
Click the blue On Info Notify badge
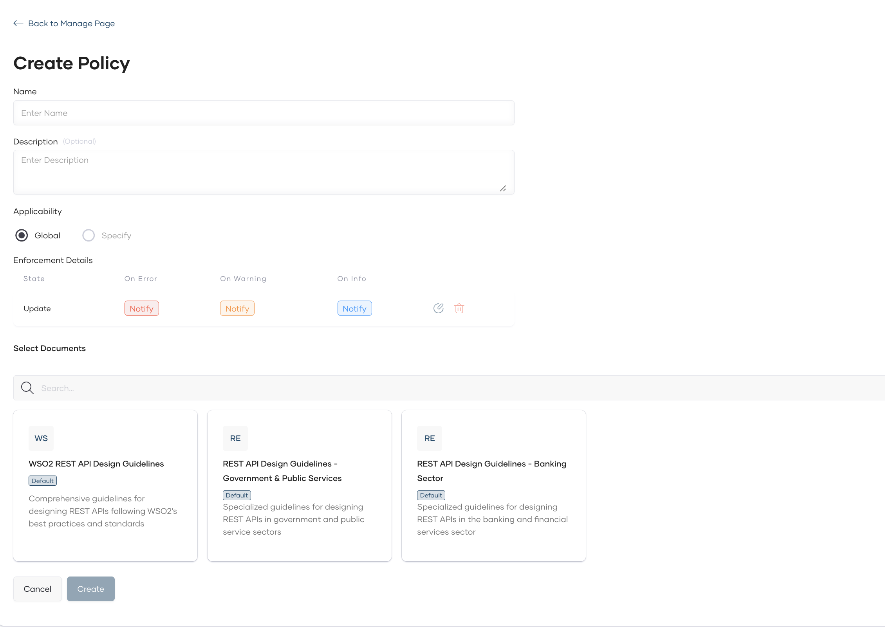[x=354, y=308]
